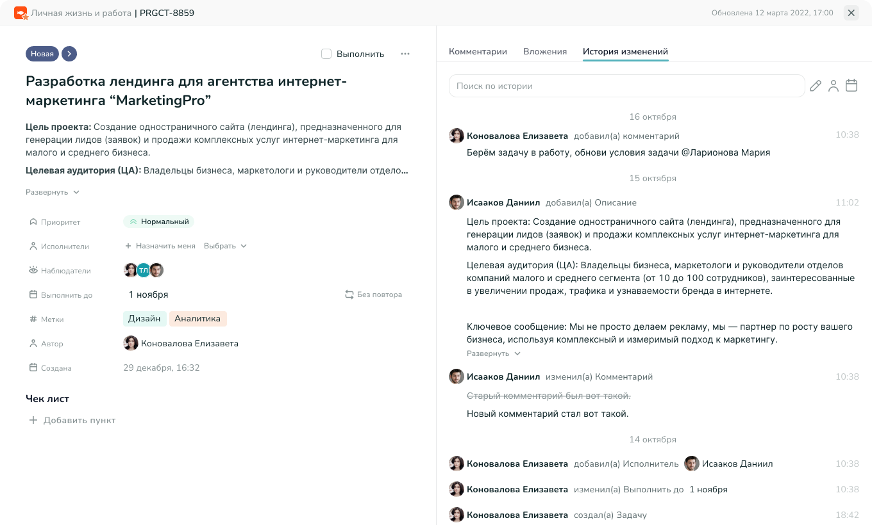Open the three-dots more options menu
Screen dimensions: 872x525
point(405,54)
